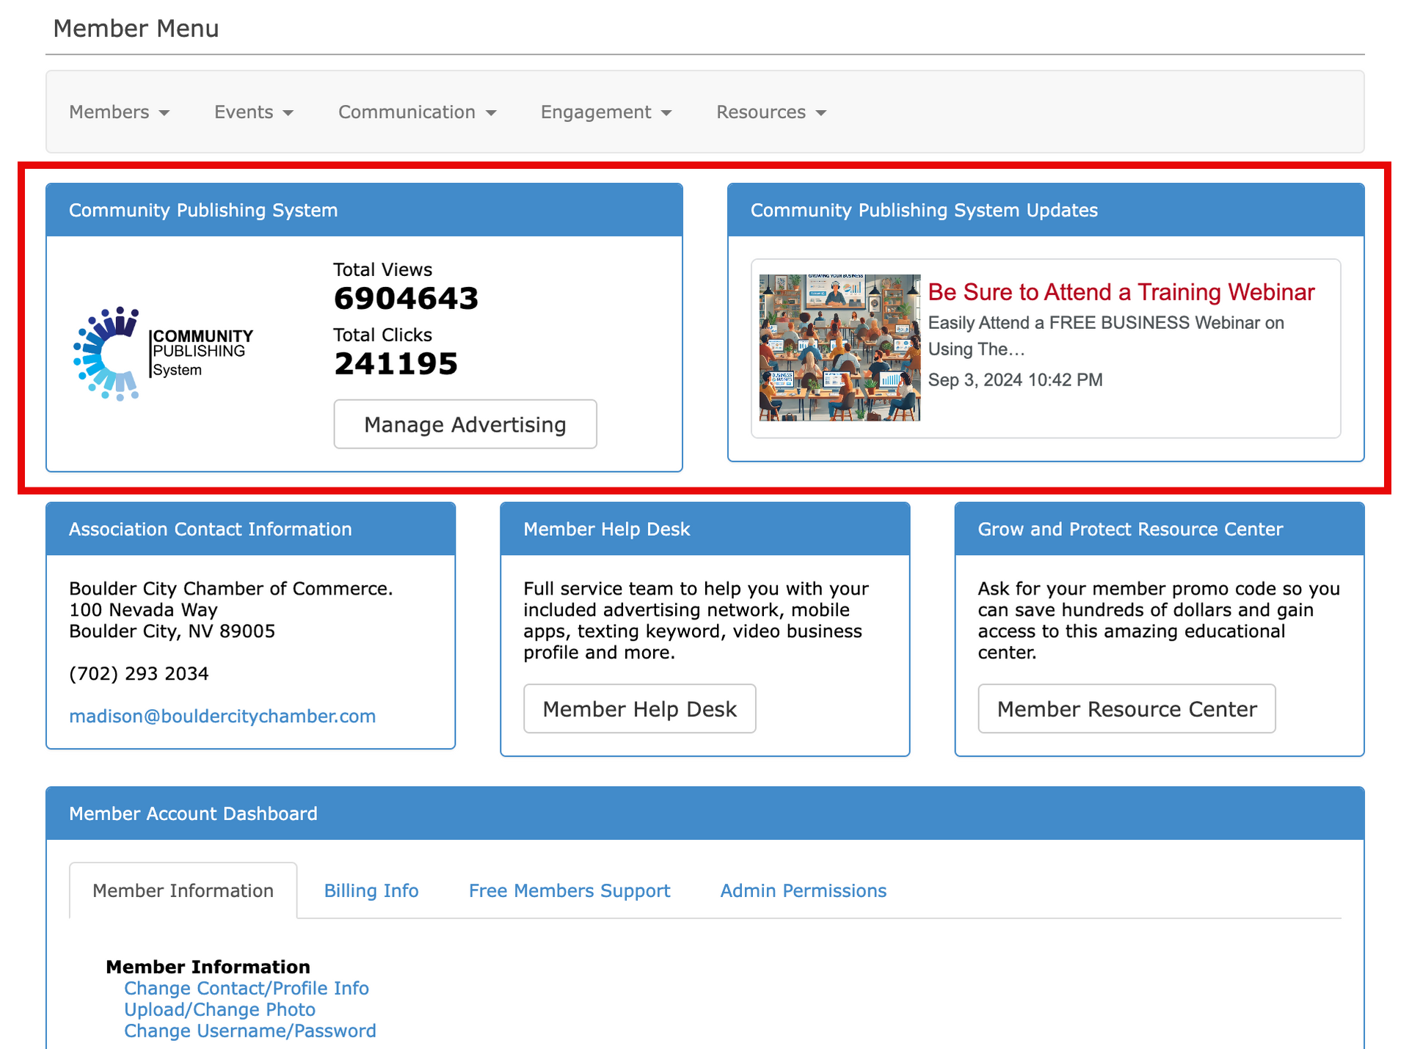Click the Manage Advertising button
1409x1049 pixels.
[x=465, y=424]
